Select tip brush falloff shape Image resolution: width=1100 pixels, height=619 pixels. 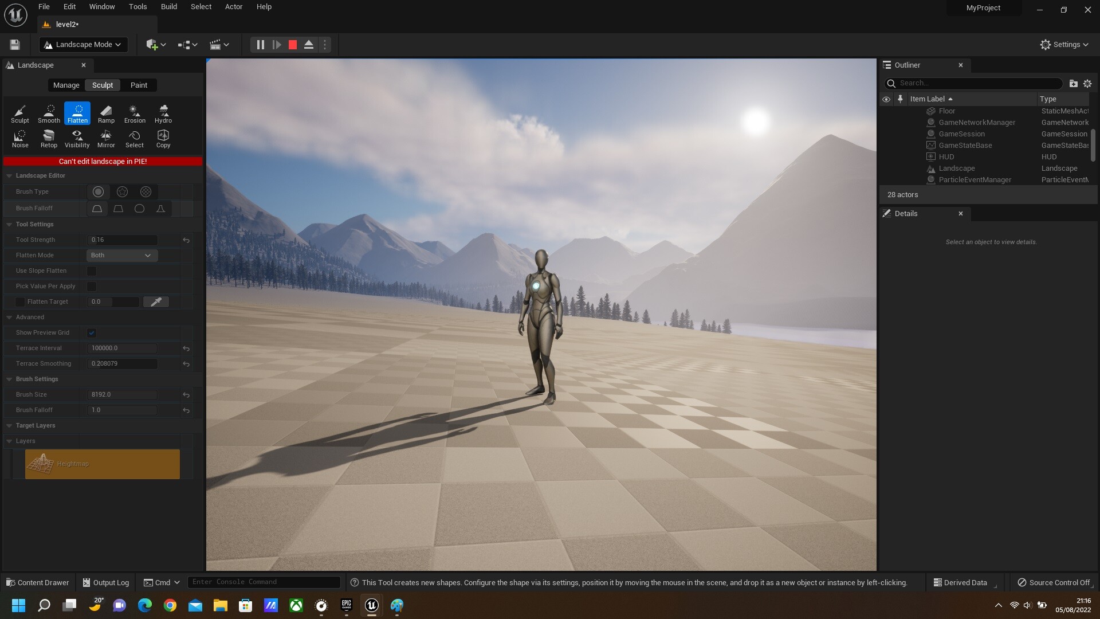click(160, 209)
